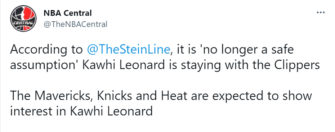
Task: Open the three-dot more options menu
Action: click(x=321, y=13)
